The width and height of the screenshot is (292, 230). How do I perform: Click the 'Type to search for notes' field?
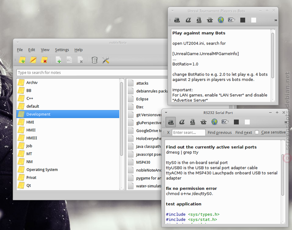(92, 72)
